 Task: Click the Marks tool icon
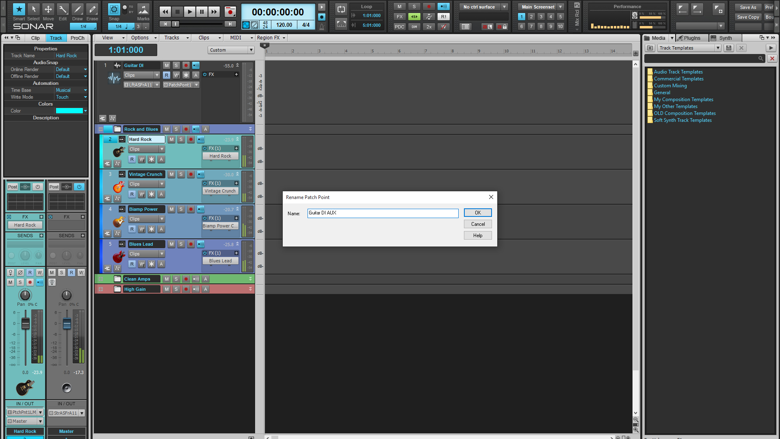coord(143,9)
